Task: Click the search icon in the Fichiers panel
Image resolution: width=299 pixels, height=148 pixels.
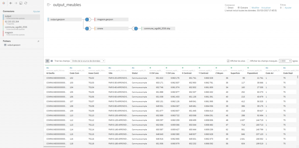Action: (38, 42)
